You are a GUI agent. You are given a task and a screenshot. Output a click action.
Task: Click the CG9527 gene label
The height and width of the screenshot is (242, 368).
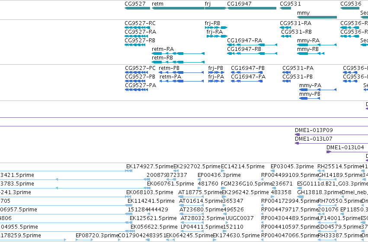pyautogui.click(x=135, y=4)
